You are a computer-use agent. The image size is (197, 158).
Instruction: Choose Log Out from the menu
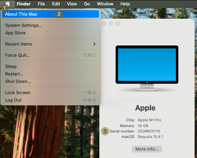tap(50, 100)
